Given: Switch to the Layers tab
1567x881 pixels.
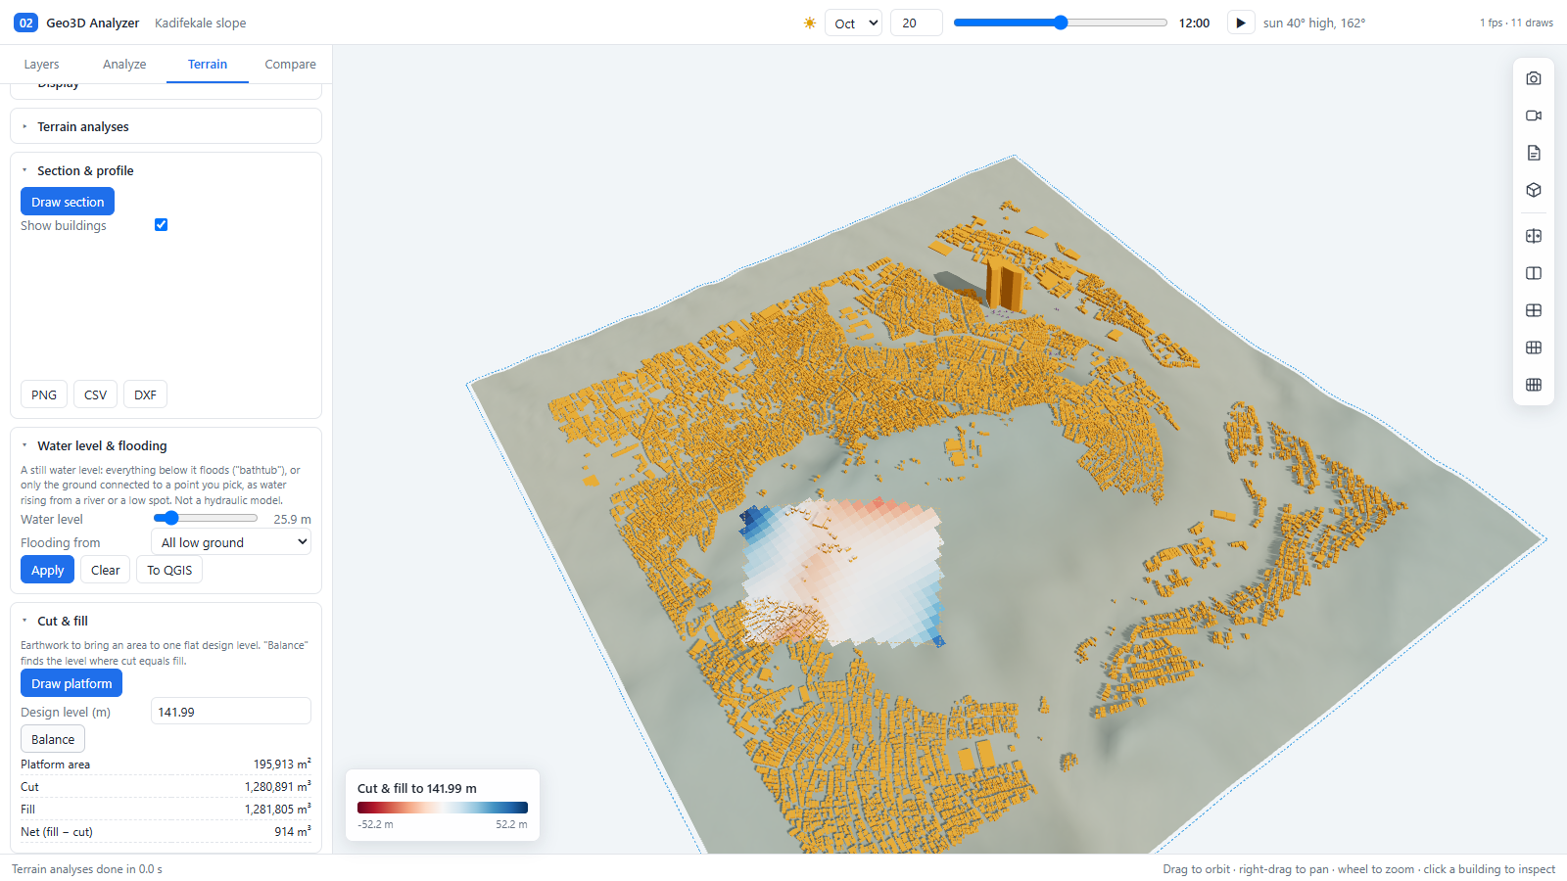Looking at the screenshot, I should coord(41,64).
